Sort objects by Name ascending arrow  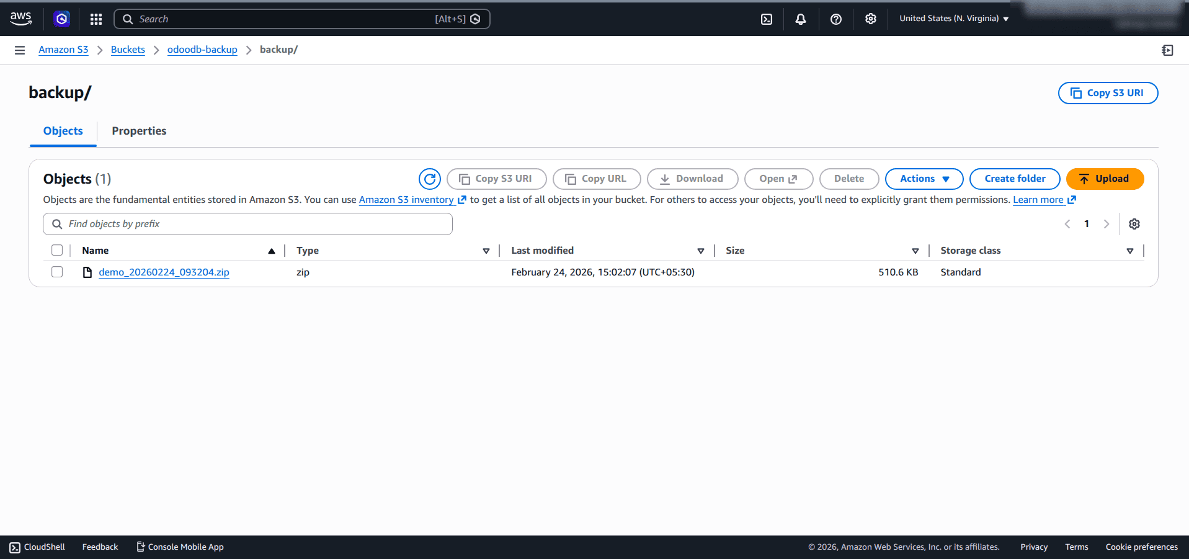click(x=272, y=251)
